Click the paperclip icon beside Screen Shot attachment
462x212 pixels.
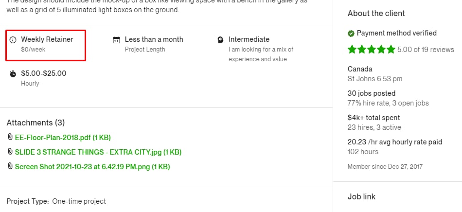tap(10, 166)
